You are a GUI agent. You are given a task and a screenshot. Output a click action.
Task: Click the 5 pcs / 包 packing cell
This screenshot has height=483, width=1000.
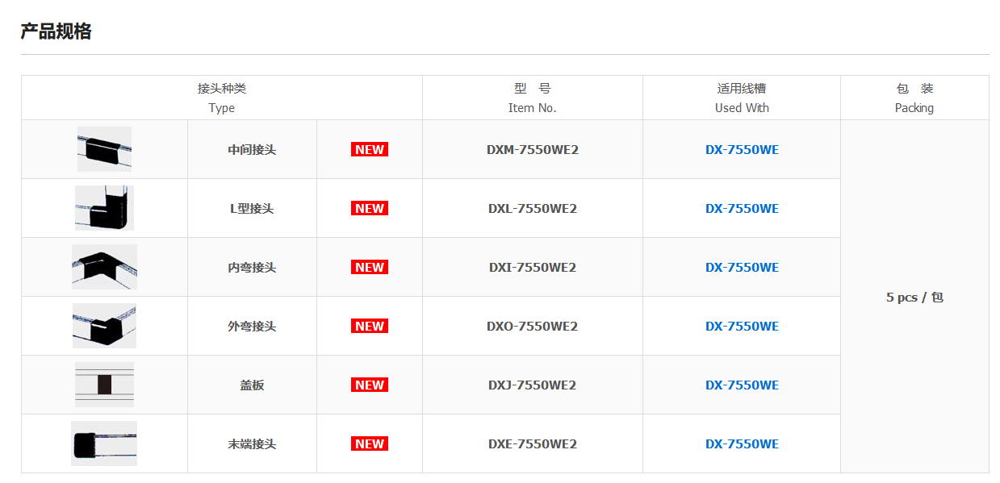914,297
